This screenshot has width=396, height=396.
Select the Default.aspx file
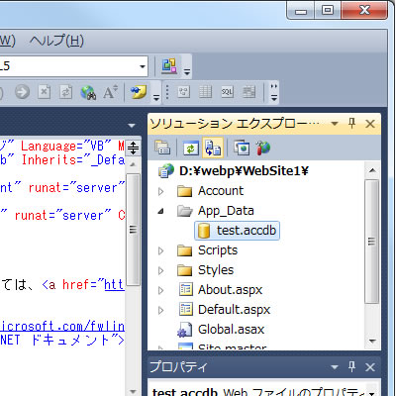(234, 310)
